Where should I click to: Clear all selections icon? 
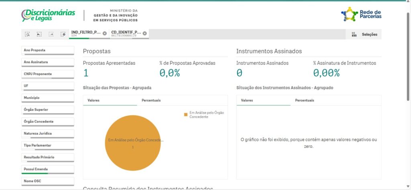point(63,35)
